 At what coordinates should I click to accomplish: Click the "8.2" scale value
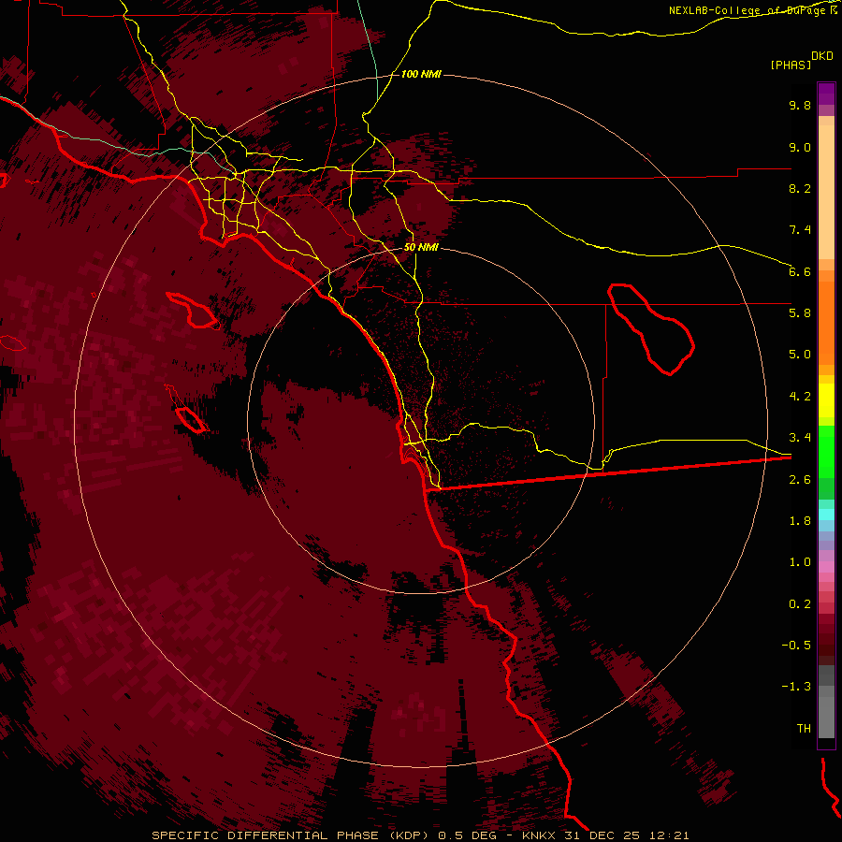(800, 188)
